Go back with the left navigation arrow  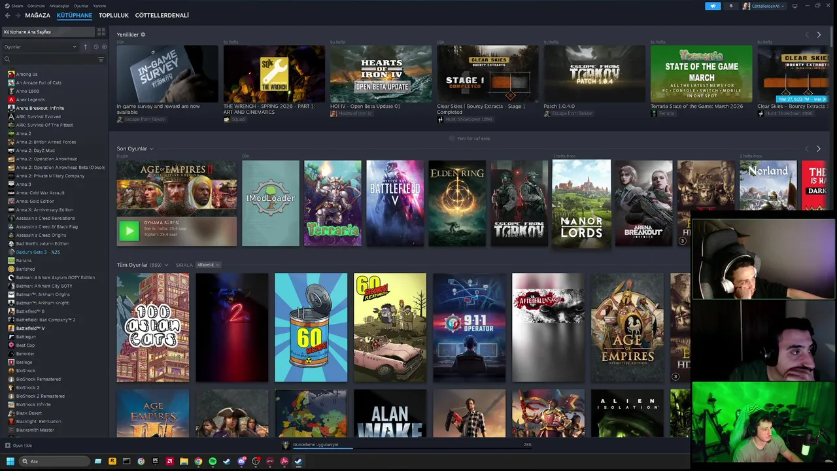click(9, 15)
